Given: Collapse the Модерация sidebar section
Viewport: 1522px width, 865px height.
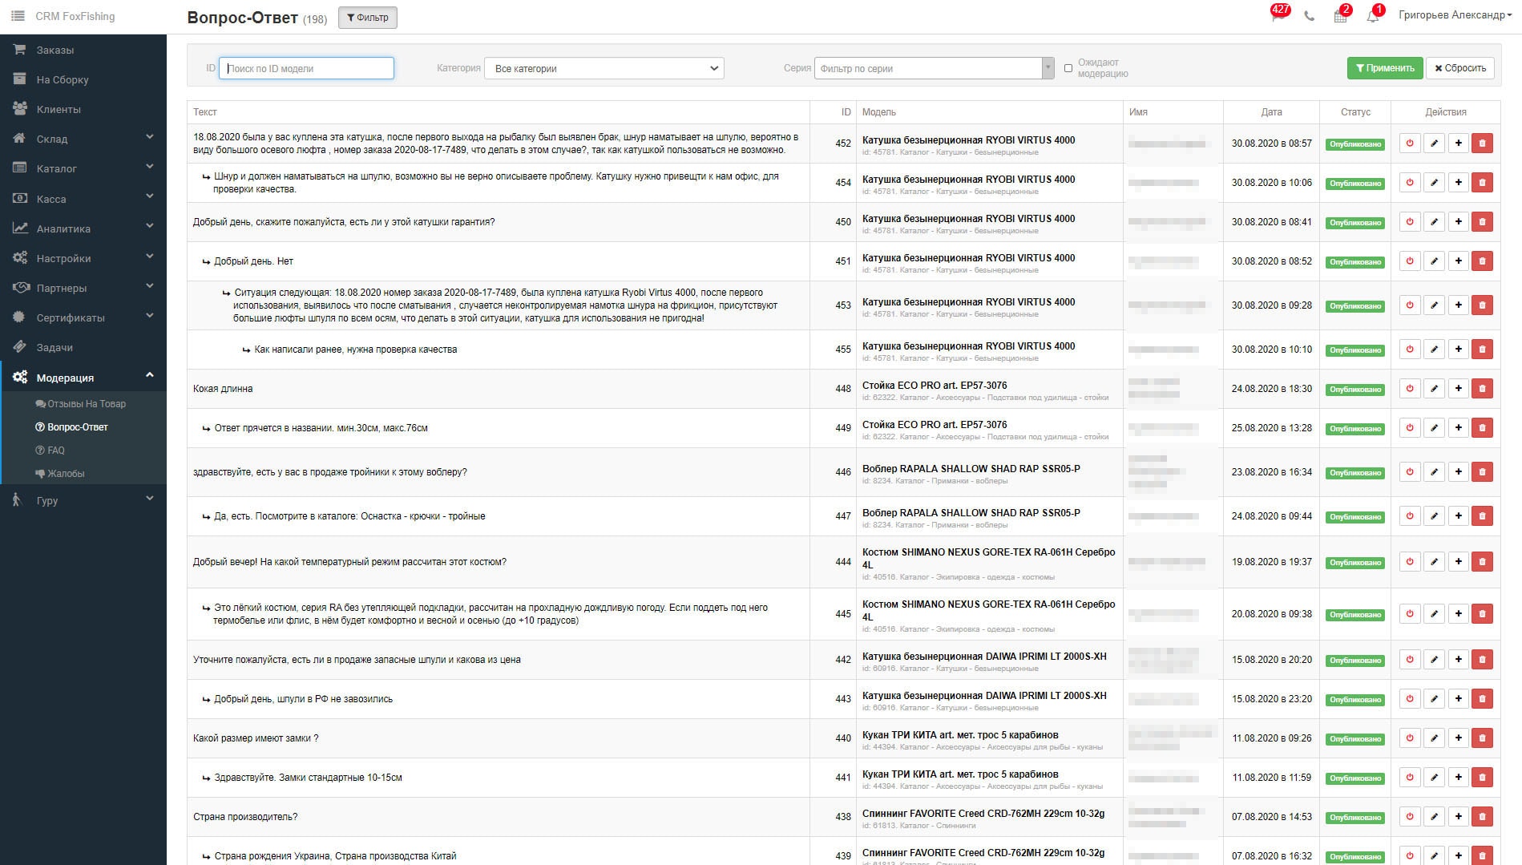Looking at the screenshot, I should [x=83, y=378].
